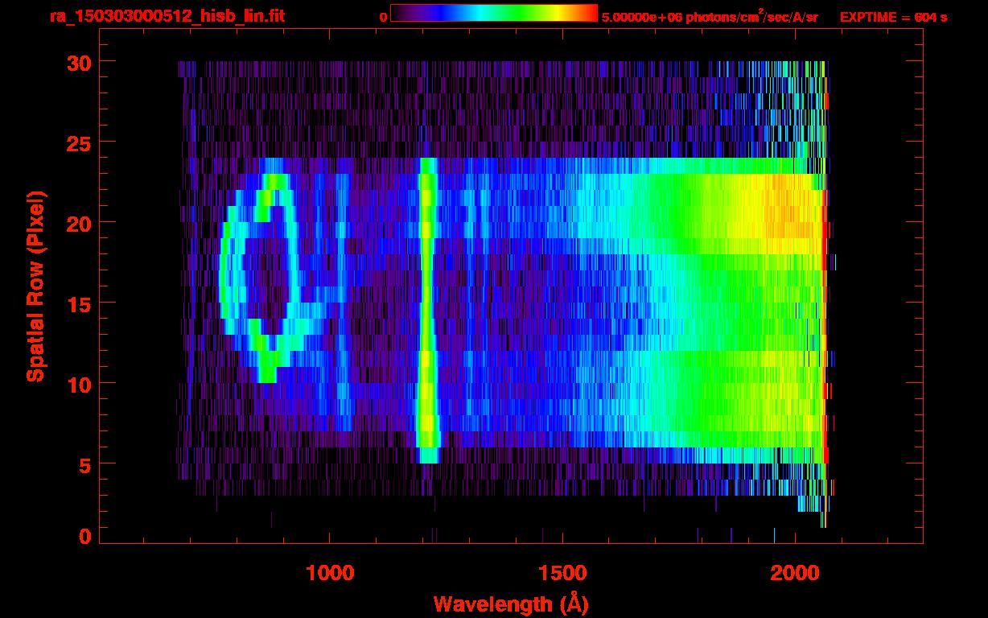Screen dimensions: 988x618
Task: Click the filename ra_150303000512_hisb_lin.fit
Action: [x=167, y=16]
